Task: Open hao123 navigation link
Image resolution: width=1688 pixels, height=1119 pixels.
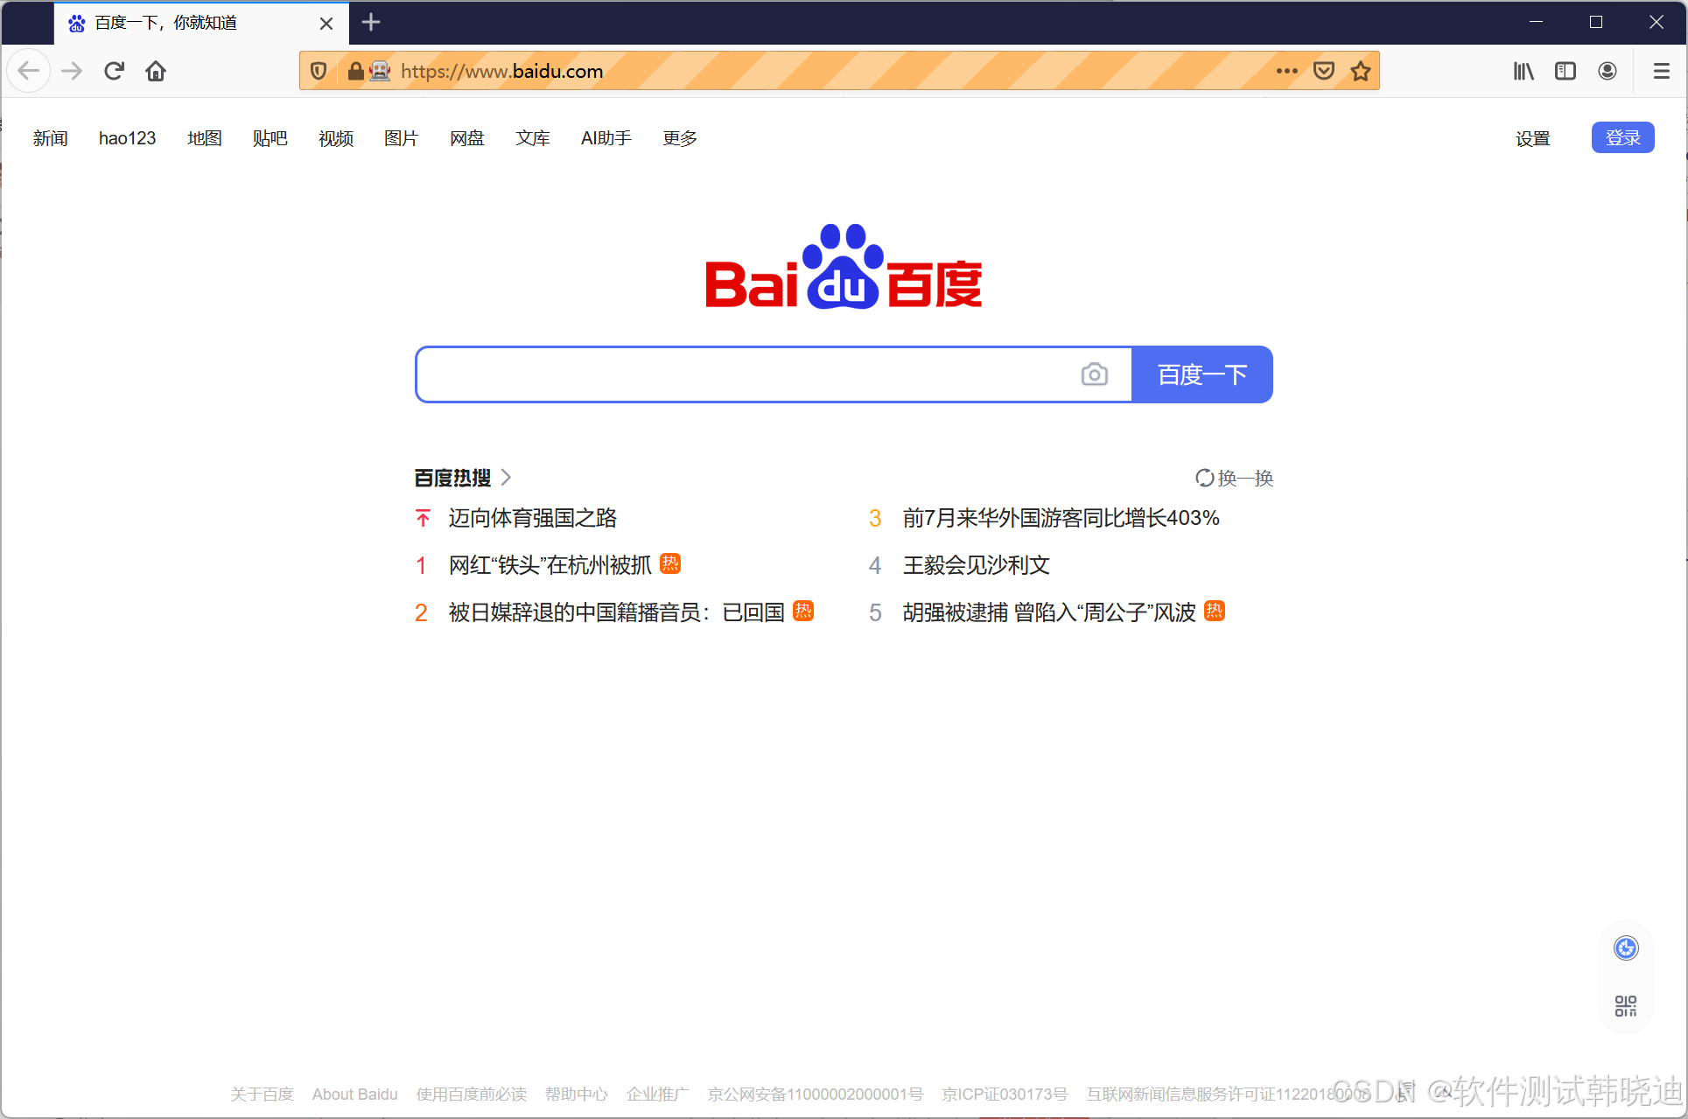Action: click(127, 138)
